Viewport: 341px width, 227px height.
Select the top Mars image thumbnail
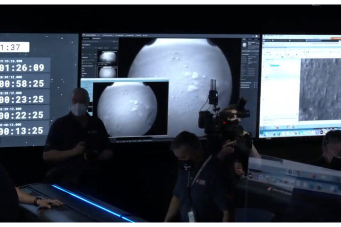(107, 57)
